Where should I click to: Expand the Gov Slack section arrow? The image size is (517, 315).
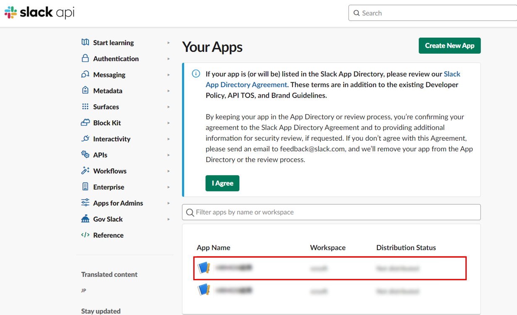[x=169, y=219]
